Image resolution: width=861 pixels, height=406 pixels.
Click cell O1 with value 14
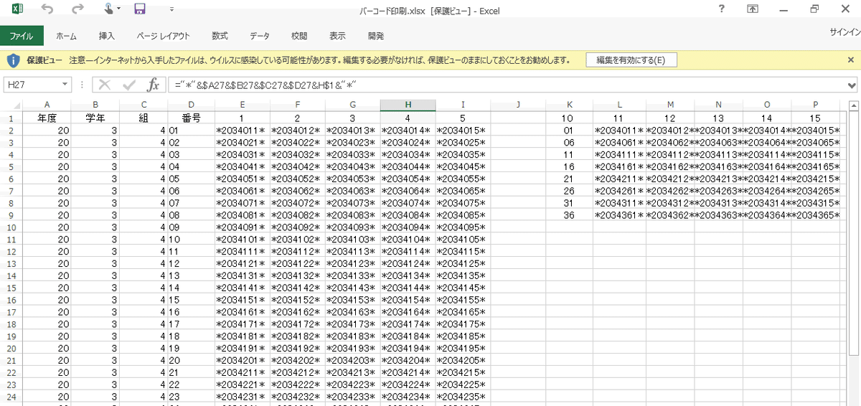pyautogui.click(x=767, y=118)
